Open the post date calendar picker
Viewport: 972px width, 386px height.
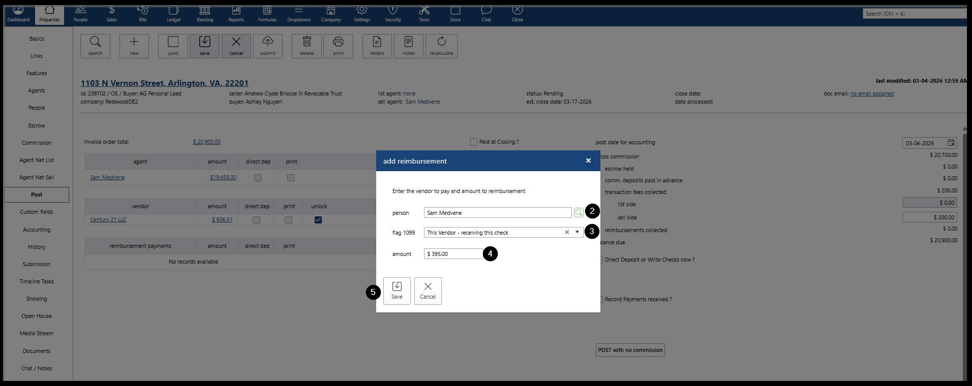[x=951, y=143]
